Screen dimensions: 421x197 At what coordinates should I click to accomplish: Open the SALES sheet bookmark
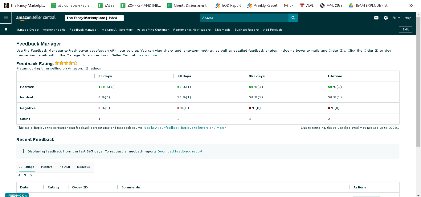click(x=106, y=6)
